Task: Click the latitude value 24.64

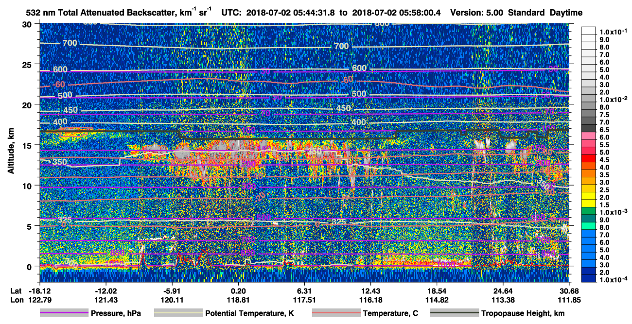Action: coord(503,290)
